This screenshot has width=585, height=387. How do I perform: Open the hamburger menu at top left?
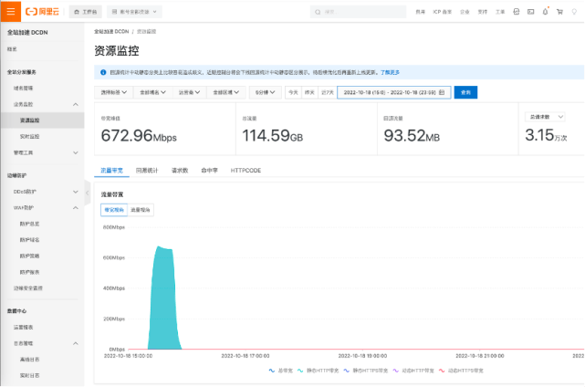(10, 12)
